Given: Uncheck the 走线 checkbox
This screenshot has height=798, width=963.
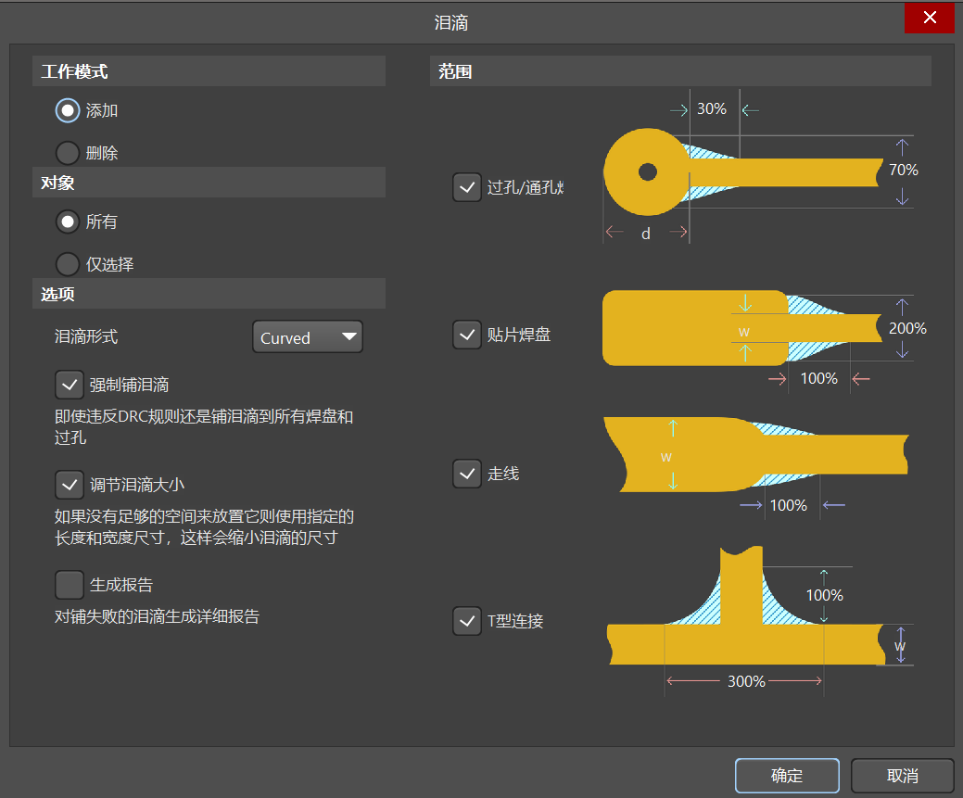Looking at the screenshot, I should pos(467,474).
